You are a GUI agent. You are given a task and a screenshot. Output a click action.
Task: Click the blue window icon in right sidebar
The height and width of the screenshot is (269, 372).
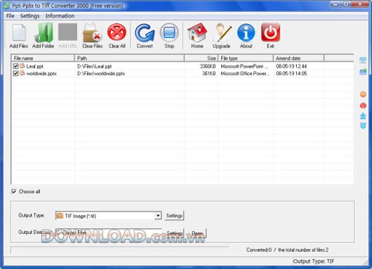point(363,60)
